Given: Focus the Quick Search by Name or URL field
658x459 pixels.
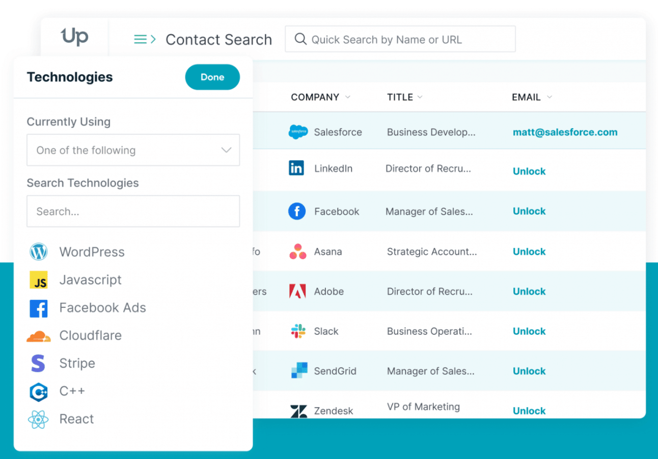Looking at the screenshot, I should (400, 39).
